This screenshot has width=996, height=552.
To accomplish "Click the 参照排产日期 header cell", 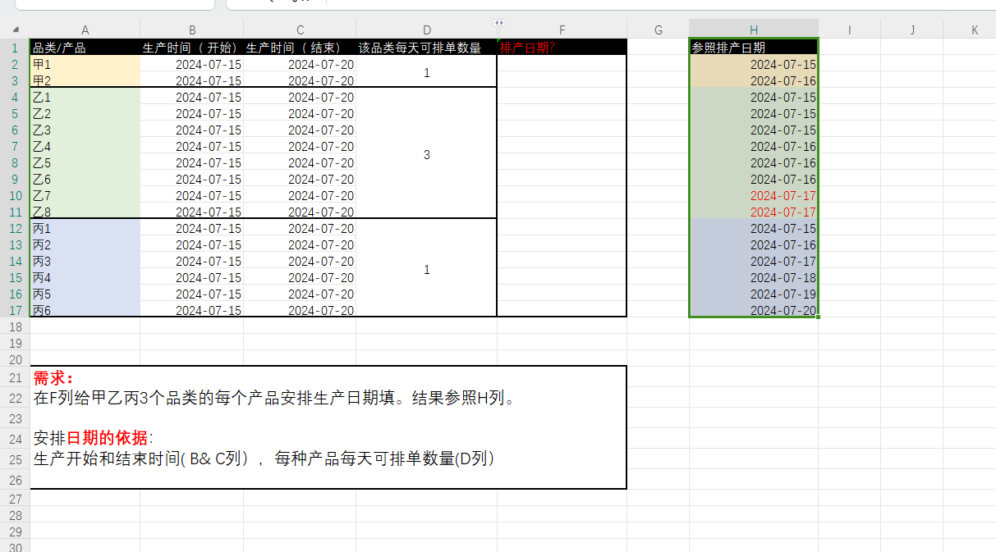I will 754,48.
